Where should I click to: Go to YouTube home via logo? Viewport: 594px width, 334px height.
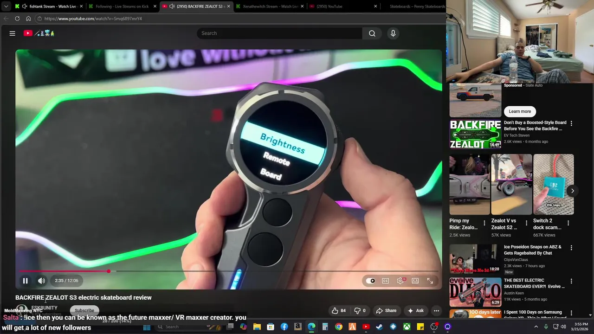[x=39, y=33]
